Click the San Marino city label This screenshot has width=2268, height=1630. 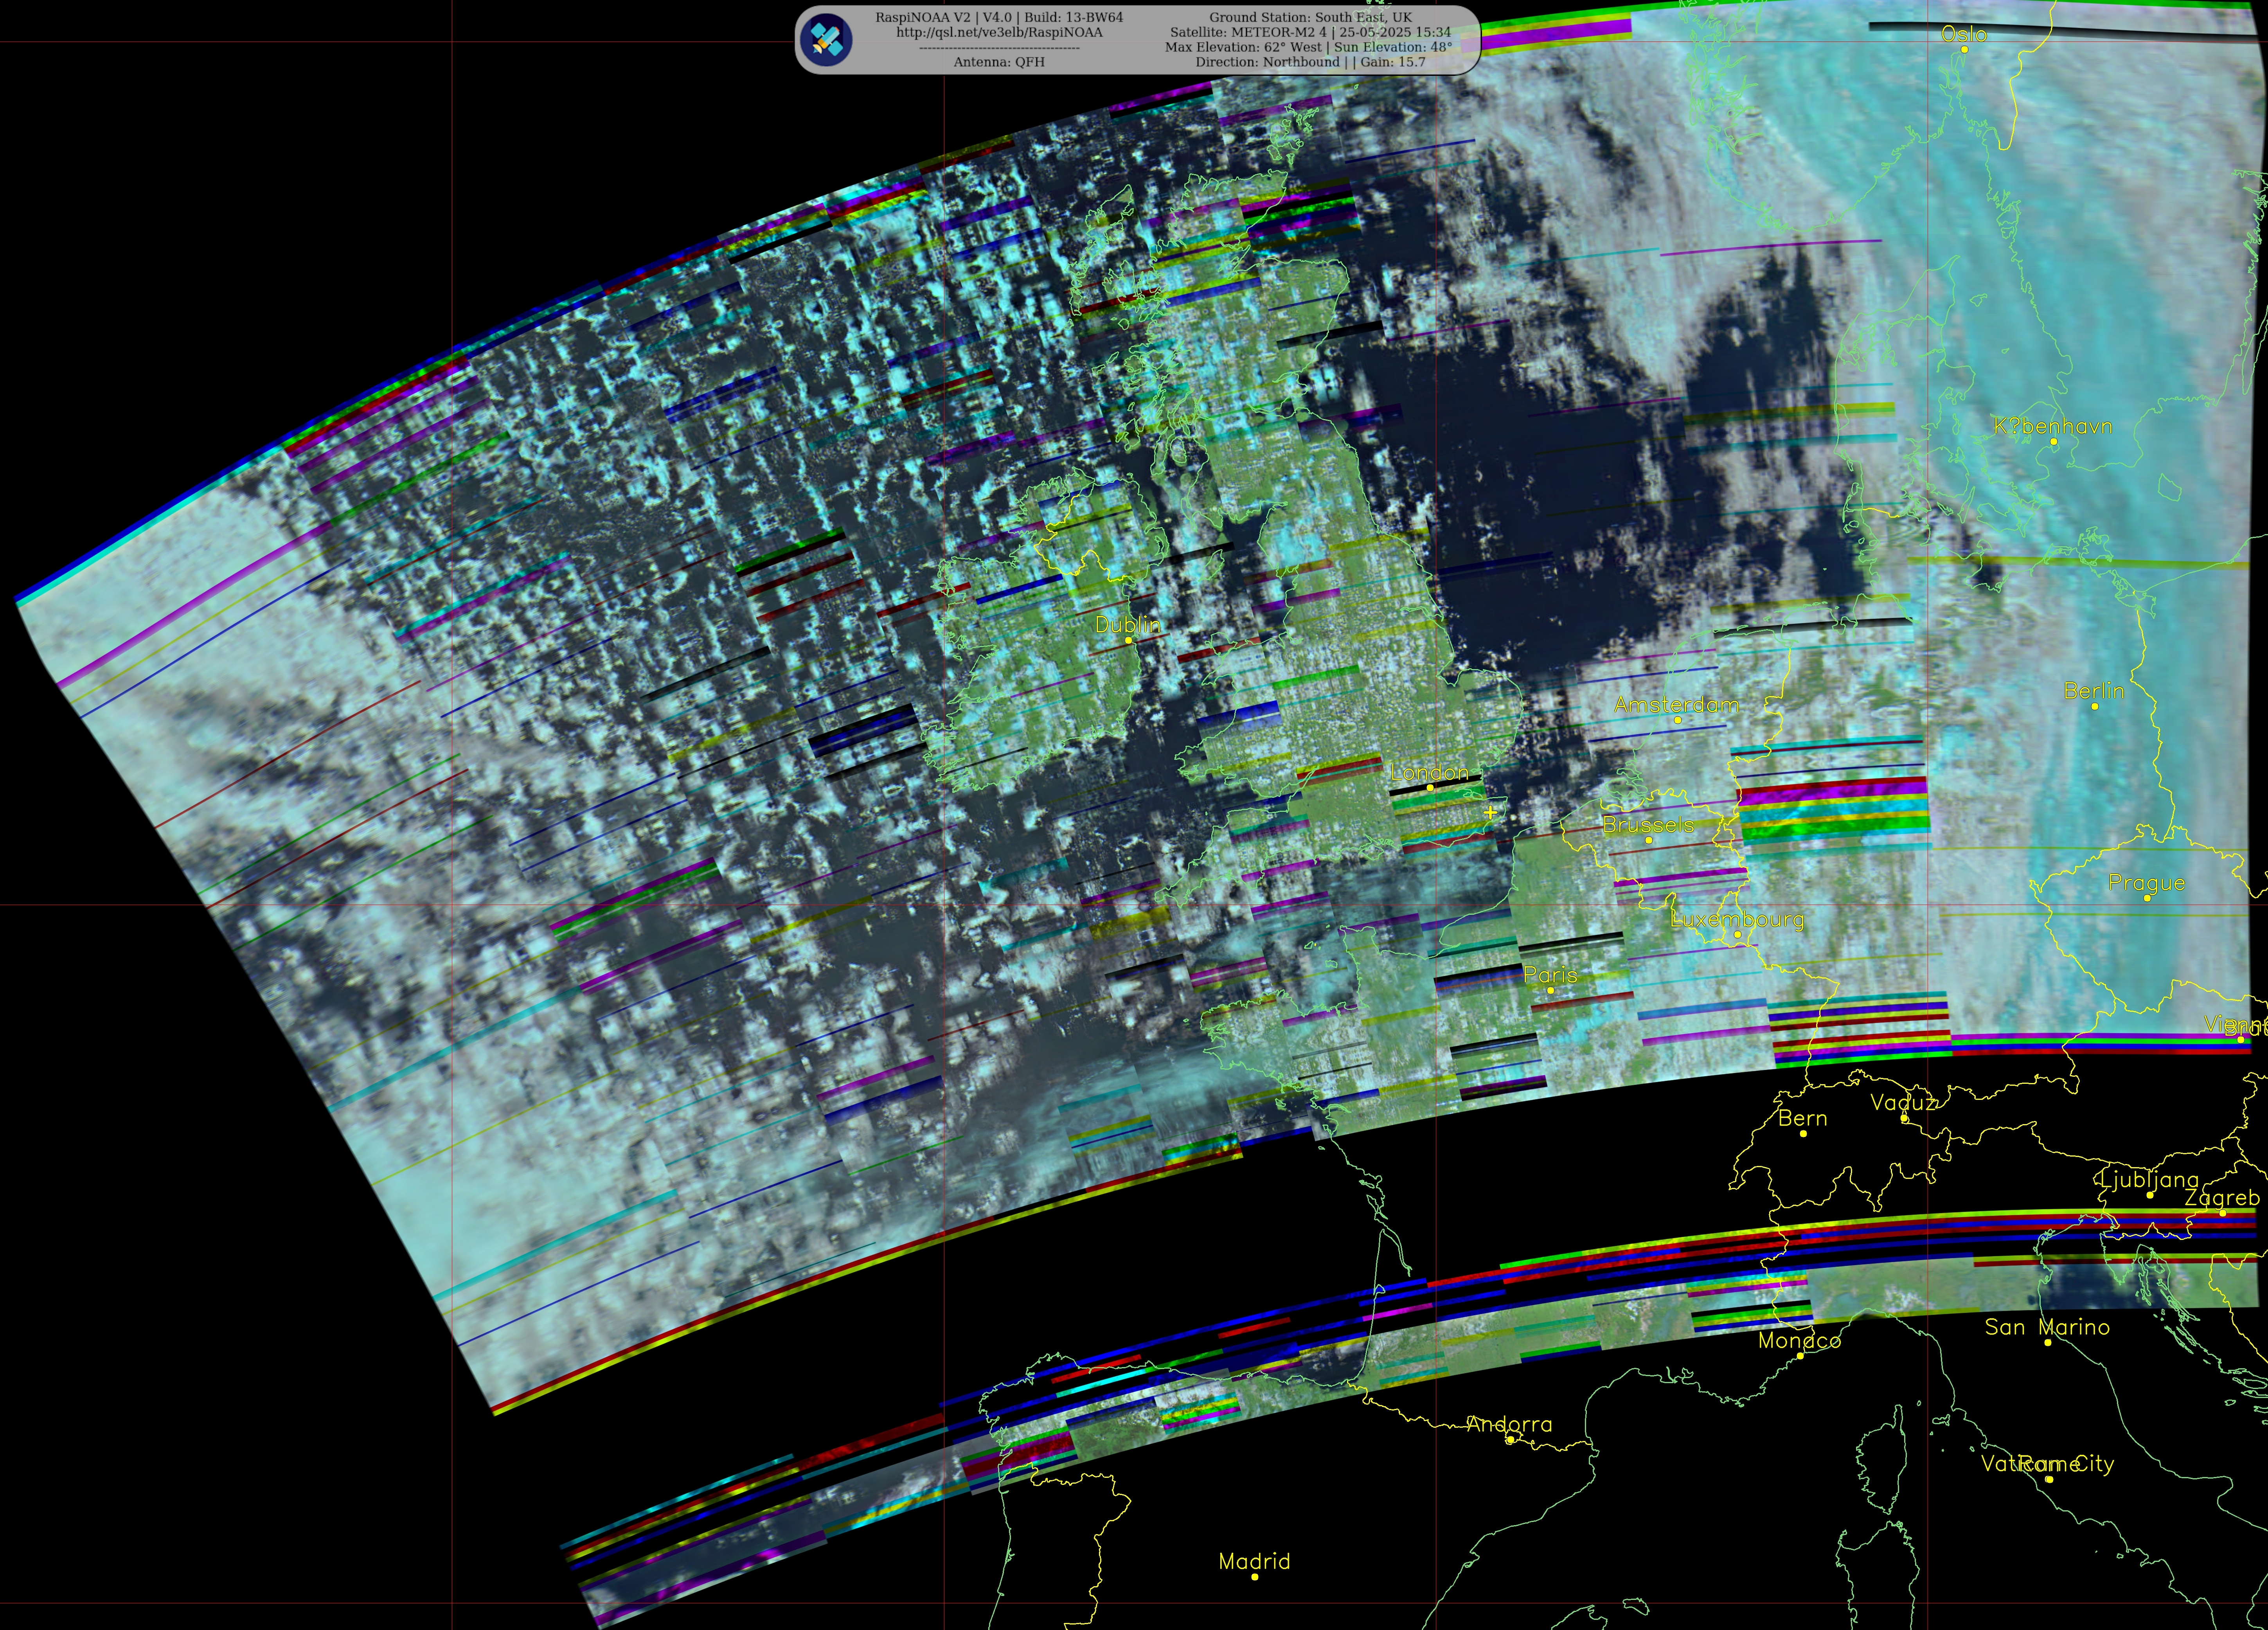point(2047,1328)
